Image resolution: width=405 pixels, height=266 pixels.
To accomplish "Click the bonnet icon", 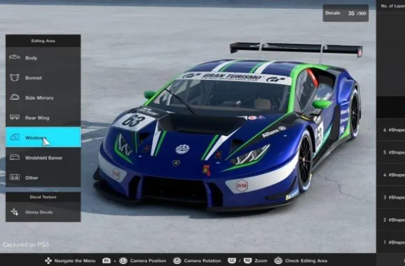I will [x=14, y=77].
